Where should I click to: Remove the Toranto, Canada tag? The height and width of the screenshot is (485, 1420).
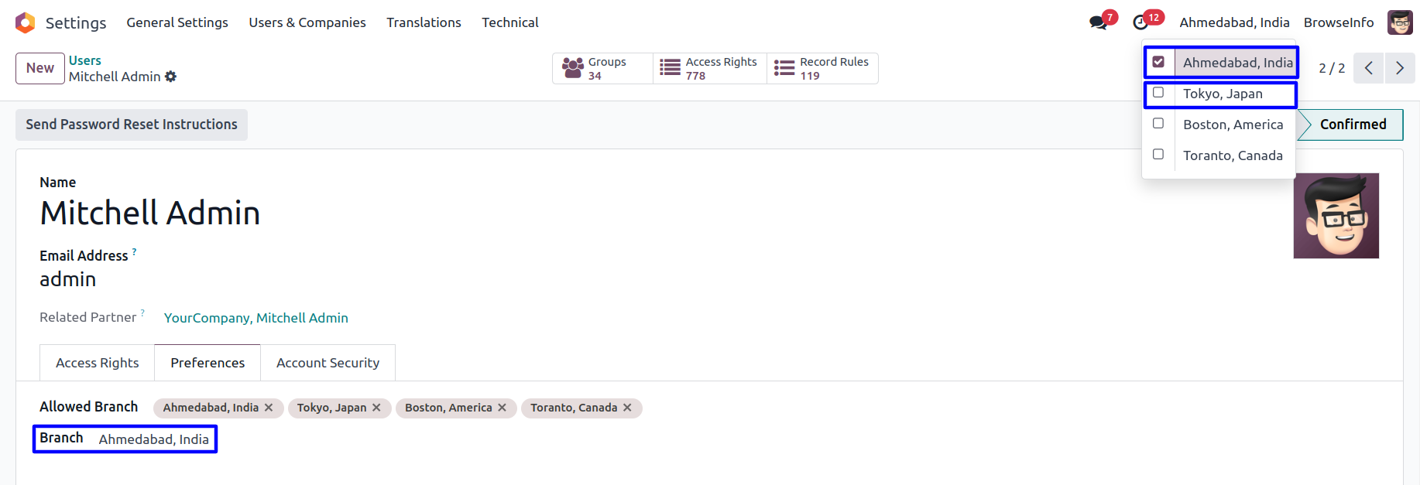coord(627,408)
